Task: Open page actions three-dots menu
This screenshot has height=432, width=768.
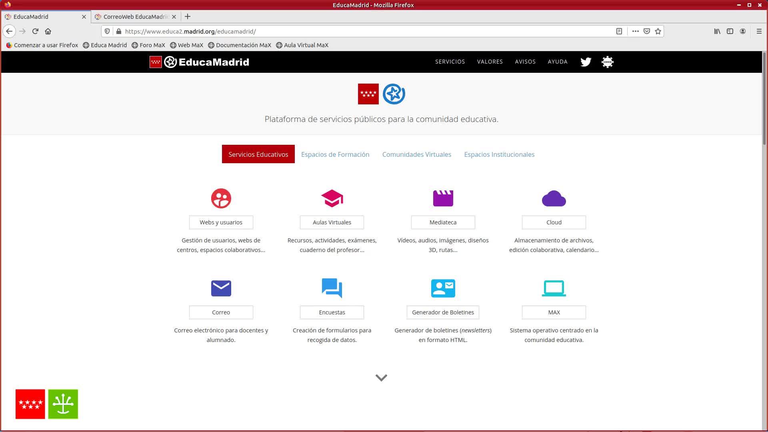Action: tap(635, 31)
